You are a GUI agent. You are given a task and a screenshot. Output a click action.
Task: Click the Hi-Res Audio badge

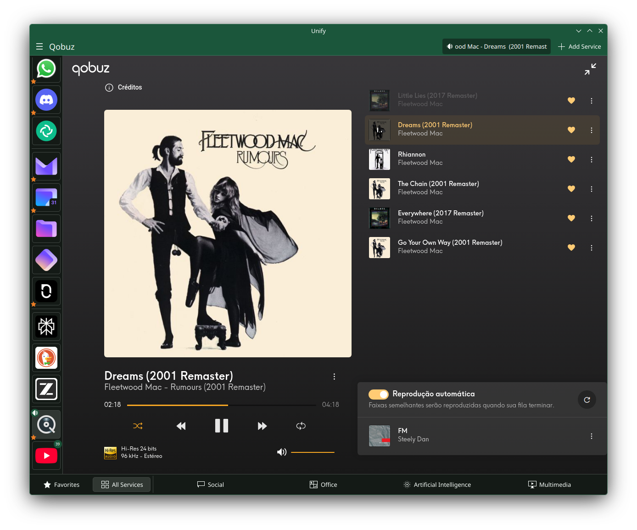click(x=110, y=453)
